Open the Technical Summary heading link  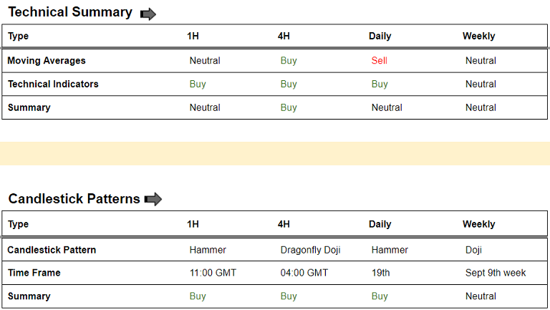coord(70,12)
